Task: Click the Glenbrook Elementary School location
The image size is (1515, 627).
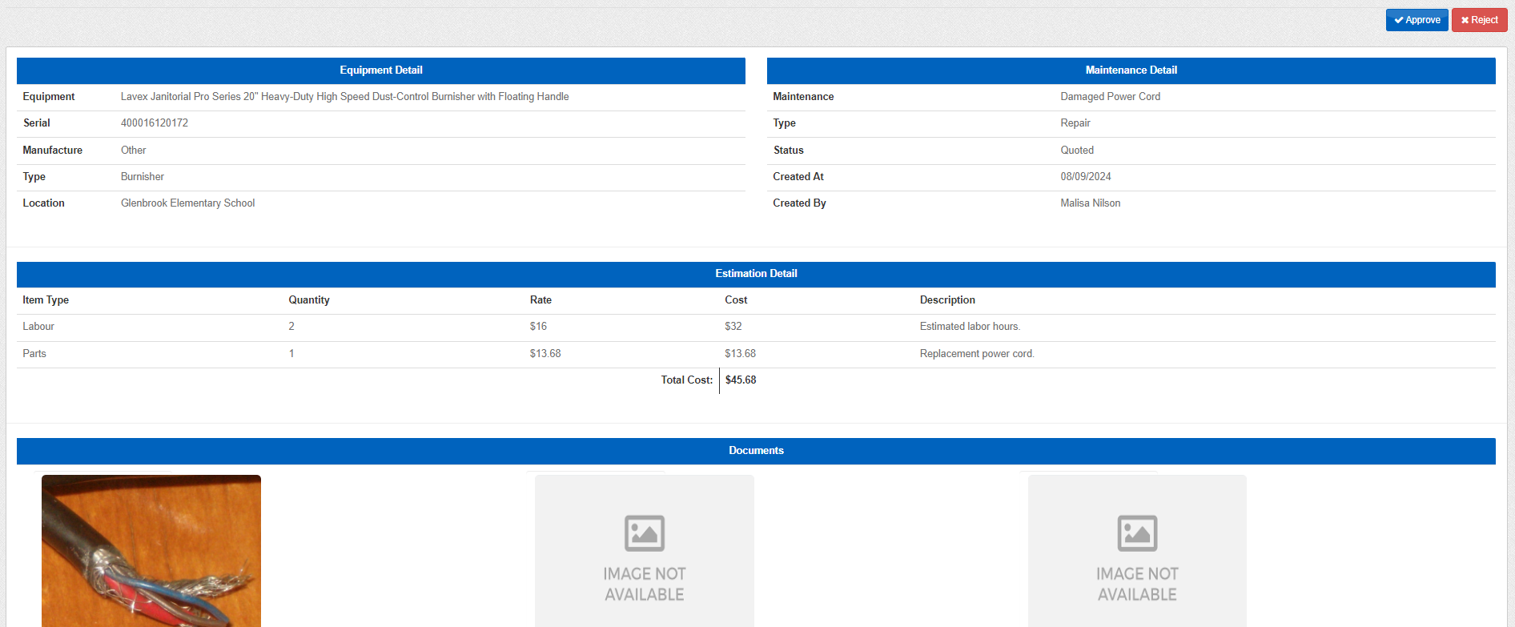Action: coord(187,203)
